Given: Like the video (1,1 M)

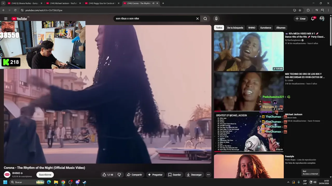Looking at the screenshot, I should pos(108,175).
